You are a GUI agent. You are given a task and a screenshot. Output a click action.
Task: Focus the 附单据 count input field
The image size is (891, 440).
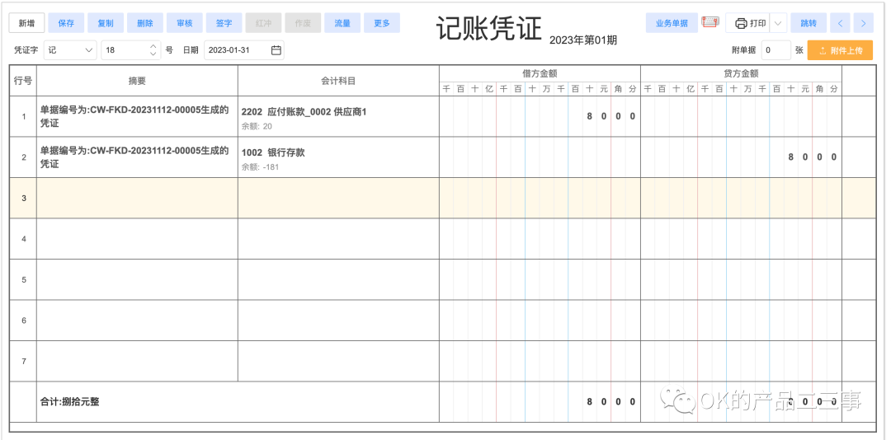coord(775,50)
